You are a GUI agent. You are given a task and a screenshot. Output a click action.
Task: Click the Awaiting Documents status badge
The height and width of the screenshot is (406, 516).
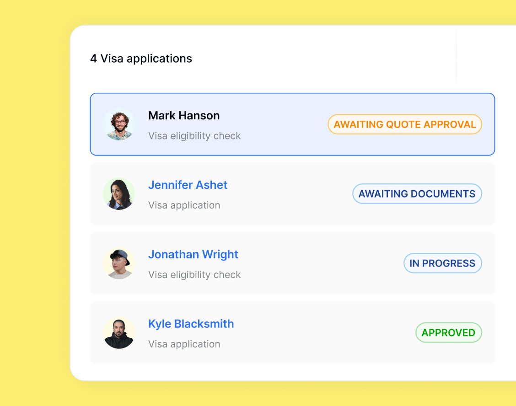click(417, 194)
